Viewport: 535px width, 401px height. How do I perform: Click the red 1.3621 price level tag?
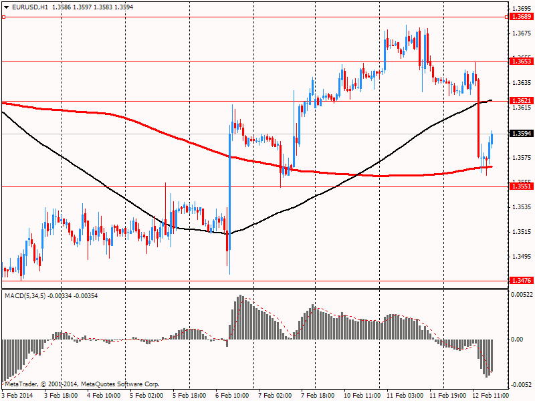pyautogui.click(x=522, y=101)
